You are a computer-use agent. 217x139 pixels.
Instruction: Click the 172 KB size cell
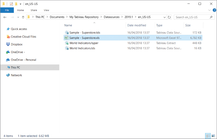pyautogui.click(x=197, y=33)
